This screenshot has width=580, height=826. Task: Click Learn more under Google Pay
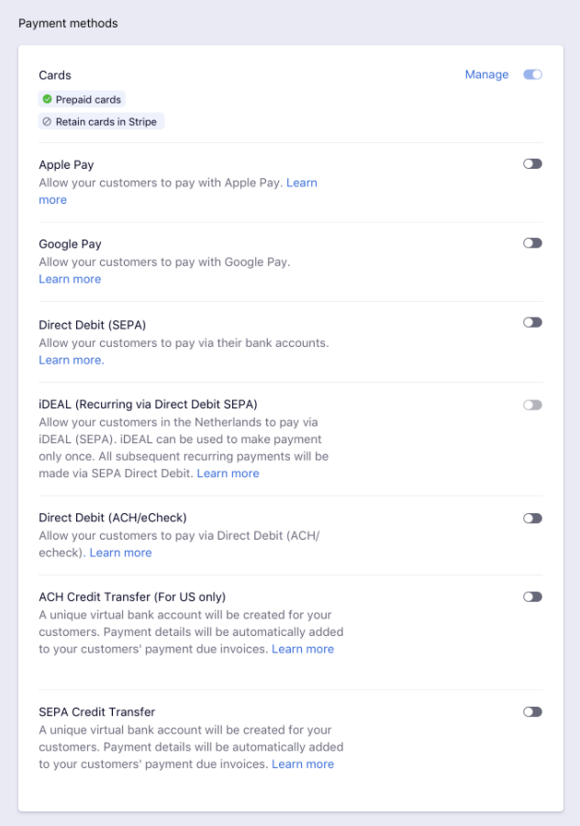(x=70, y=279)
